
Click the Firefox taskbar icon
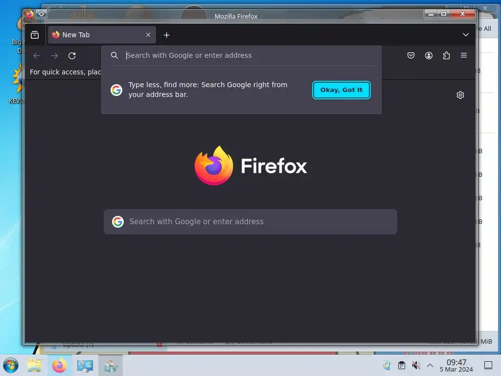[x=59, y=365]
